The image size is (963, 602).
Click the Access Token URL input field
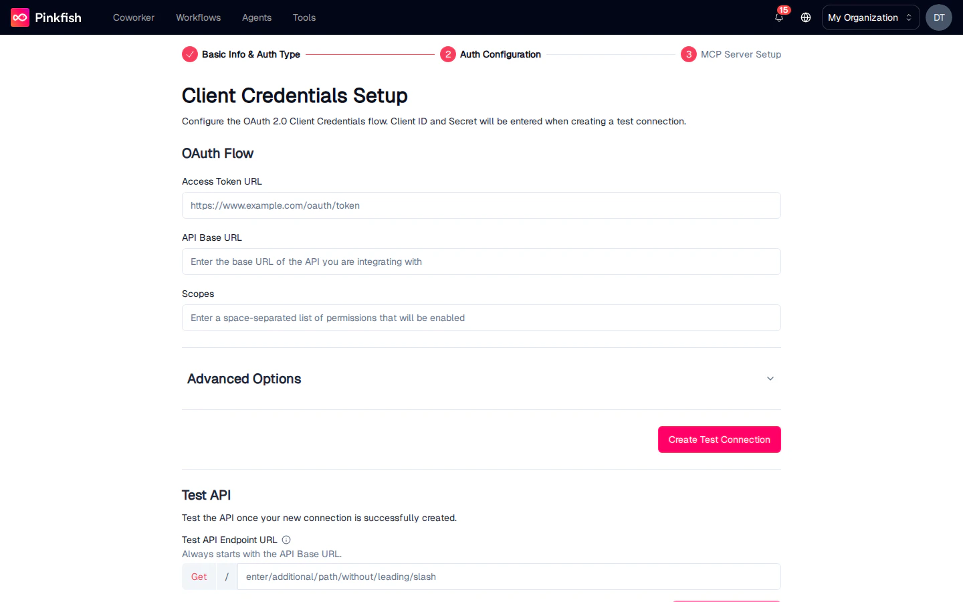(x=481, y=205)
